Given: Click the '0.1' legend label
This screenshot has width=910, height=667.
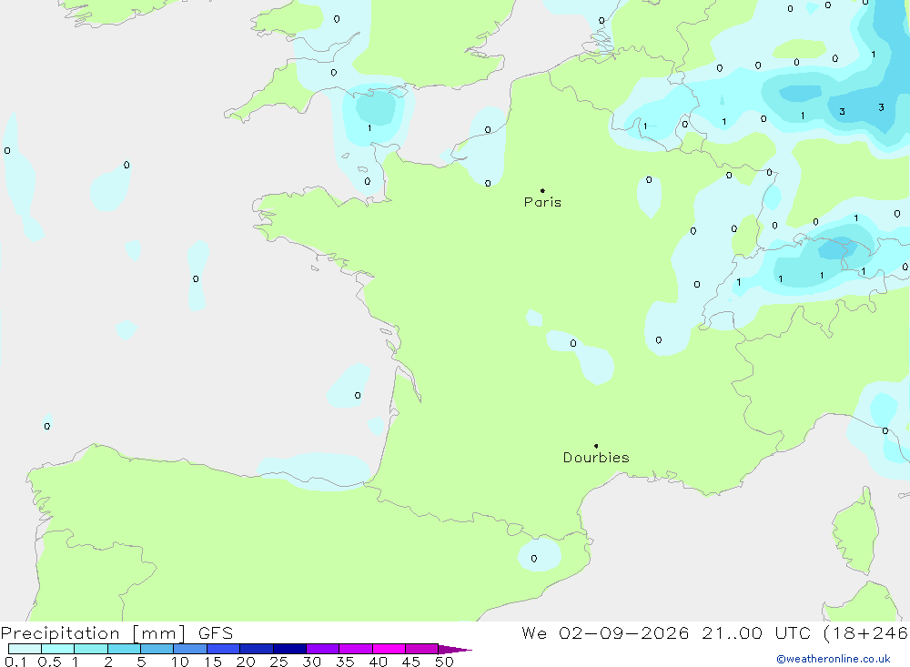Looking at the screenshot, I should pyautogui.click(x=15, y=662).
